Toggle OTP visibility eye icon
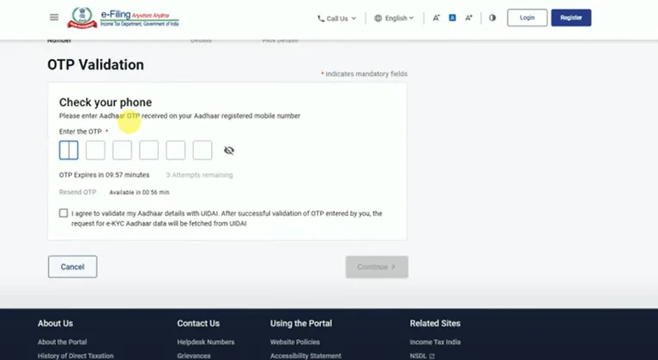The width and height of the screenshot is (658, 360). (x=229, y=151)
